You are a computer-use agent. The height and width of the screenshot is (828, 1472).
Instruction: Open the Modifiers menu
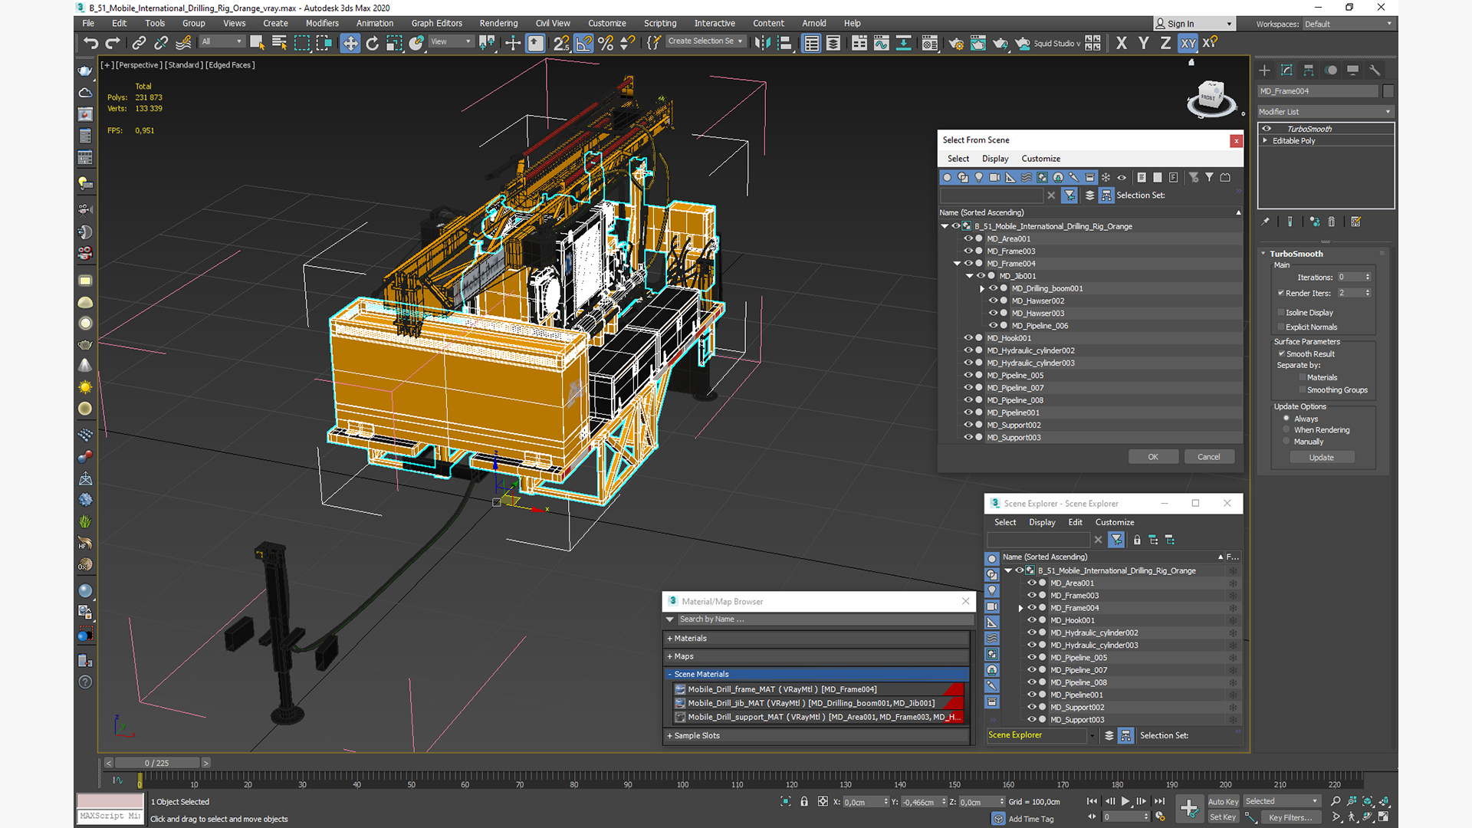322,23
